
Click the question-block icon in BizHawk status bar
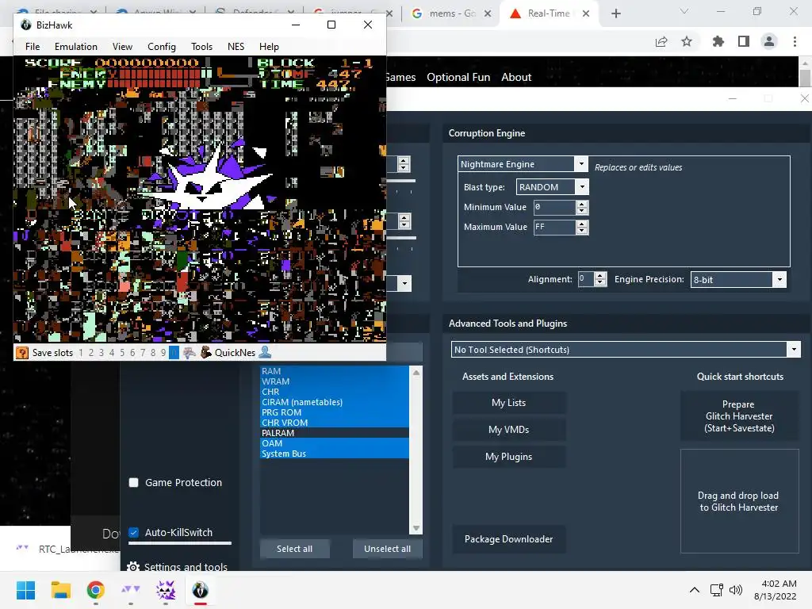point(21,353)
